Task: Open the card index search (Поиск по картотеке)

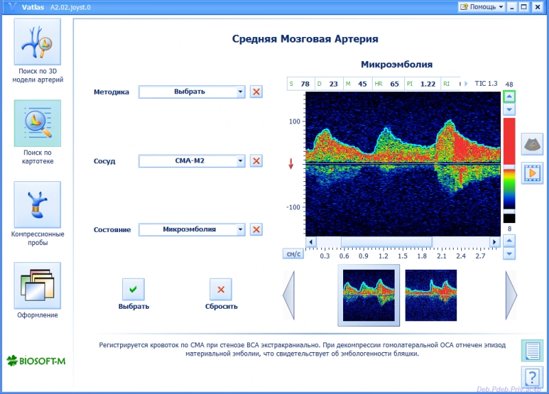Action: tap(37, 123)
